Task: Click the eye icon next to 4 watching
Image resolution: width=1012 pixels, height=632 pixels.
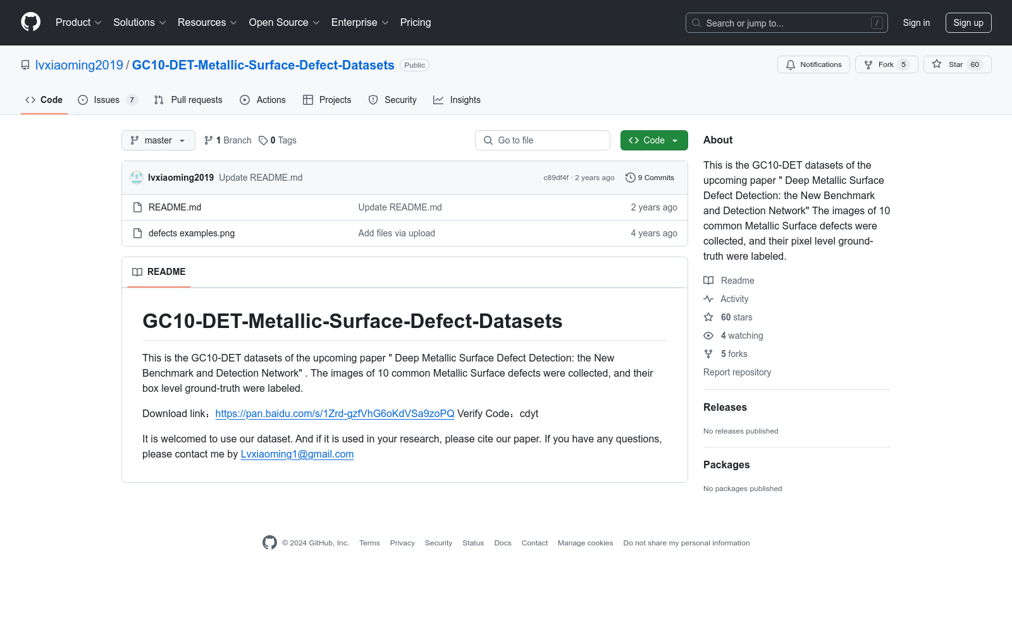Action: [x=708, y=336]
